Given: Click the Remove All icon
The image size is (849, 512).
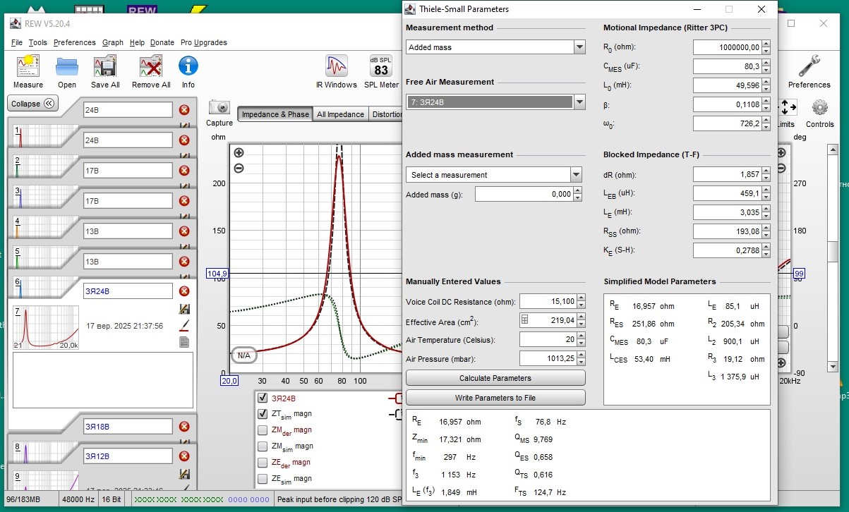Looking at the screenshot, I should [151, 68].
